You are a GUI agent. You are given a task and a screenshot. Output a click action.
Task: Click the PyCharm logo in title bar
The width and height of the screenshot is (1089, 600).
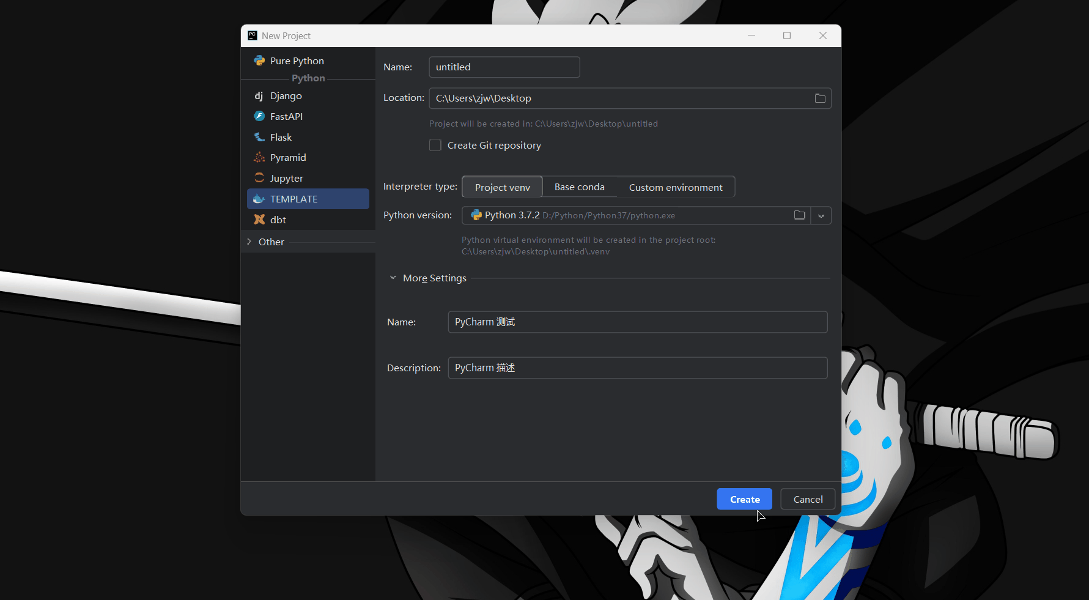pos(253,35)
